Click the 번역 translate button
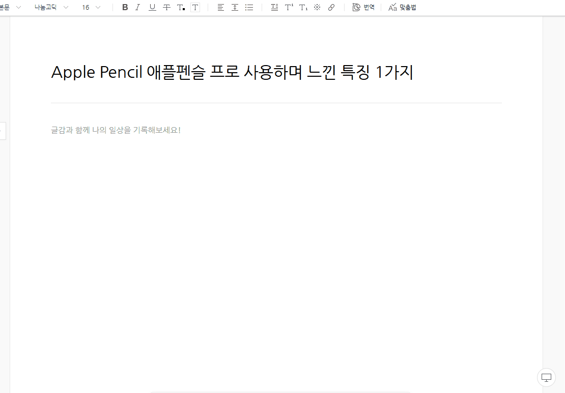Viewport: 565px width, 393px height. [x=363, y=7]
